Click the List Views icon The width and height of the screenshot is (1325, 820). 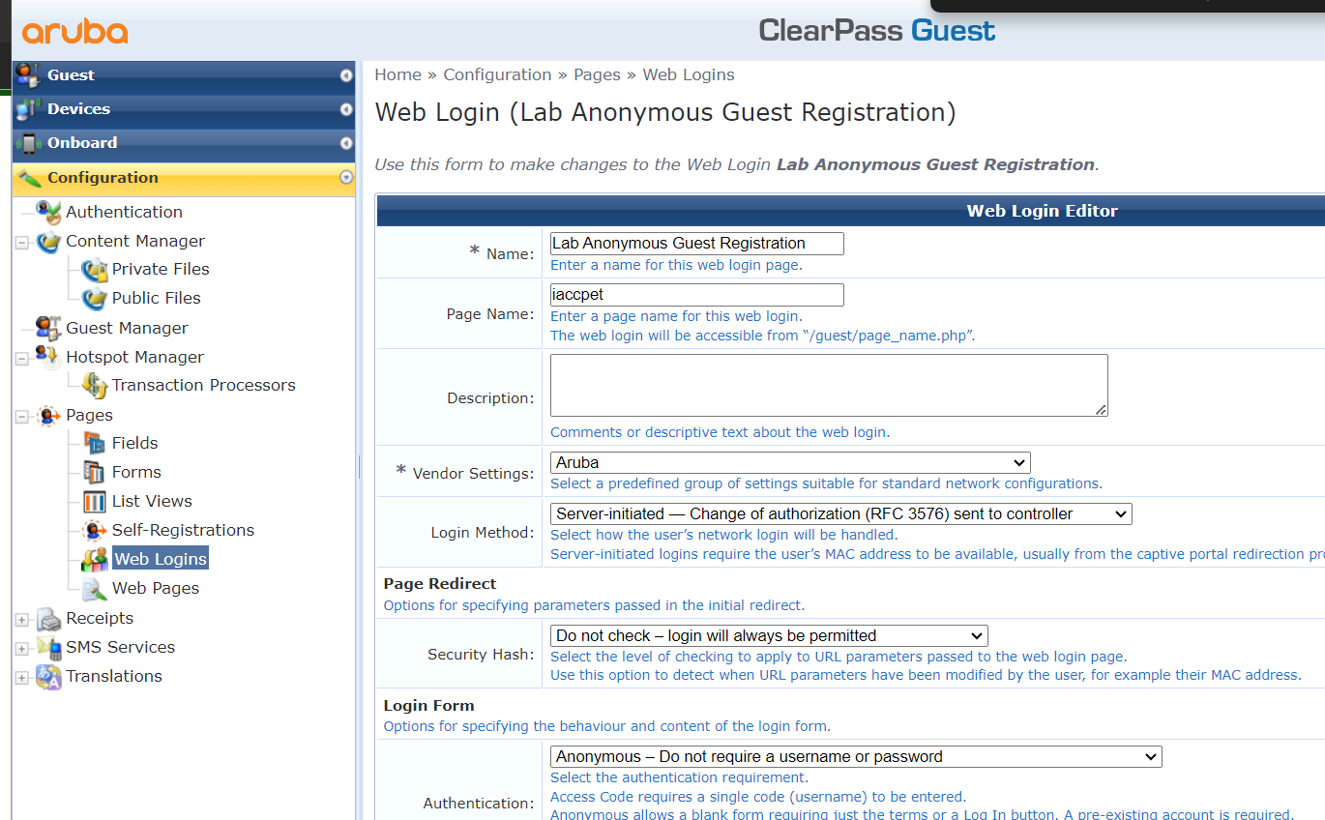click(95, 501)
